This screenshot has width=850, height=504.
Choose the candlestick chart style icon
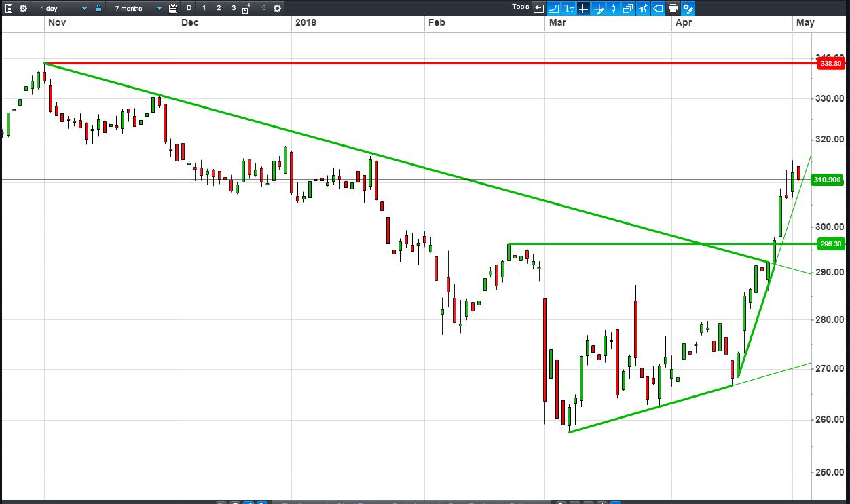tap(613, 8)
